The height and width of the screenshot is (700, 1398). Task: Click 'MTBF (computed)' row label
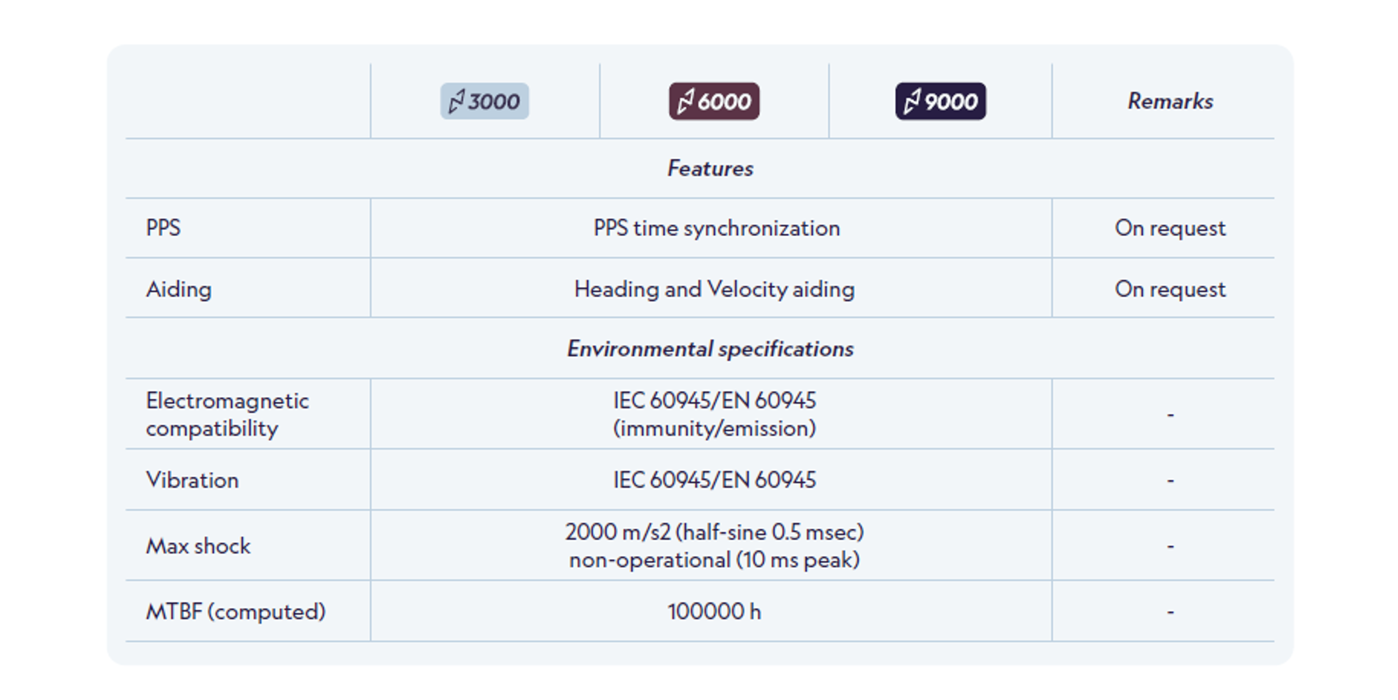[x=236, y=611]
